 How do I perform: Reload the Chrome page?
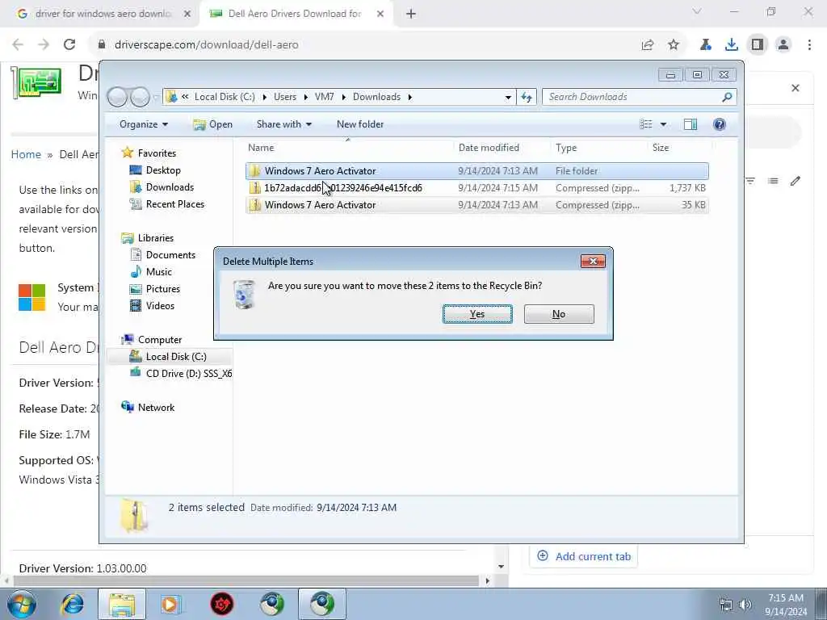click(x=69, y=45)
